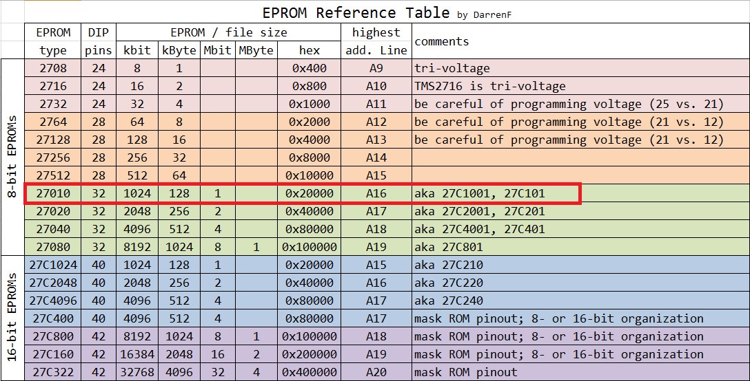
Task: Select the A20 address line cell
Action: point(376,372)
